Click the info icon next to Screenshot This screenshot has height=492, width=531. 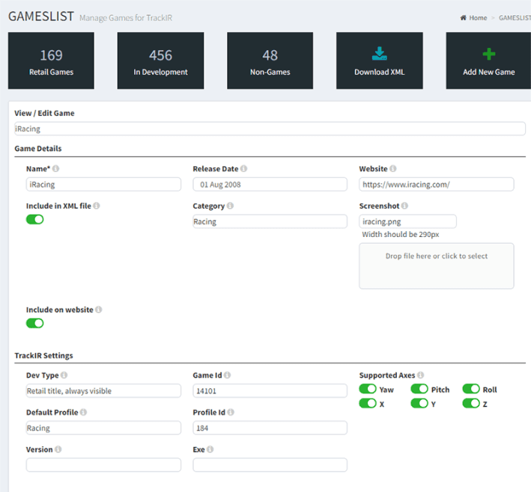[407, 206]
